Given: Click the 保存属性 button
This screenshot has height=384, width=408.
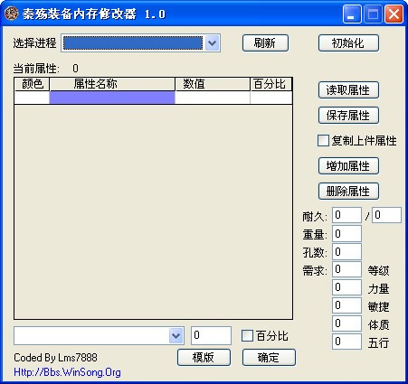Looking at the screenshot, I should point(348,115).
